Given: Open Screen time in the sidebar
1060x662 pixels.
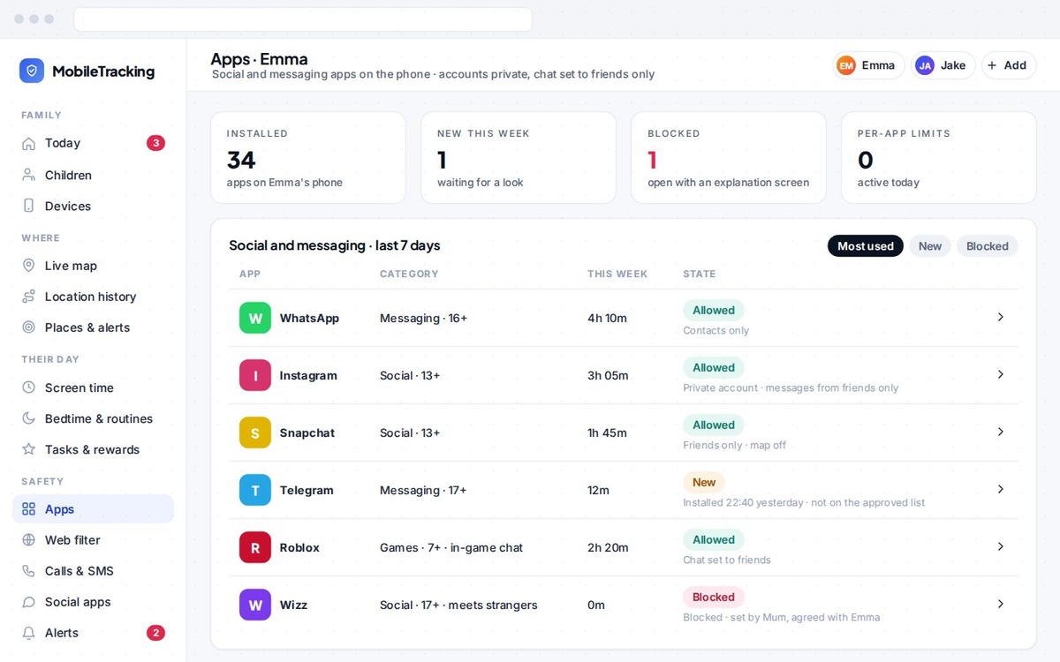Looking at the screenshot, I should pyautogui.click(x=93, y=387).
